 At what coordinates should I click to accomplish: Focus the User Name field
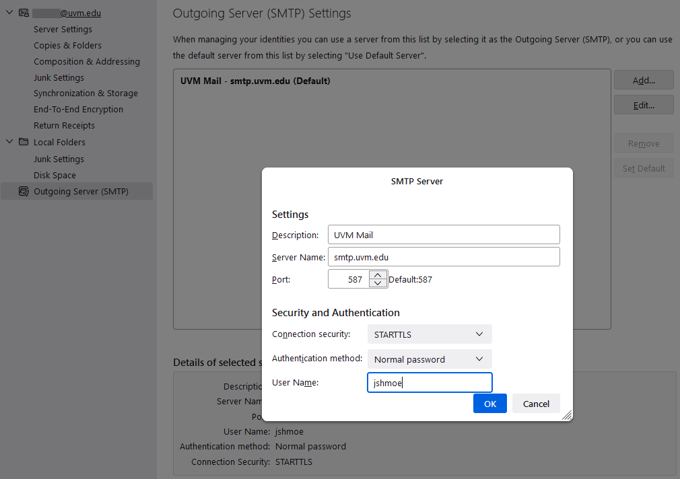click(430, 383)
